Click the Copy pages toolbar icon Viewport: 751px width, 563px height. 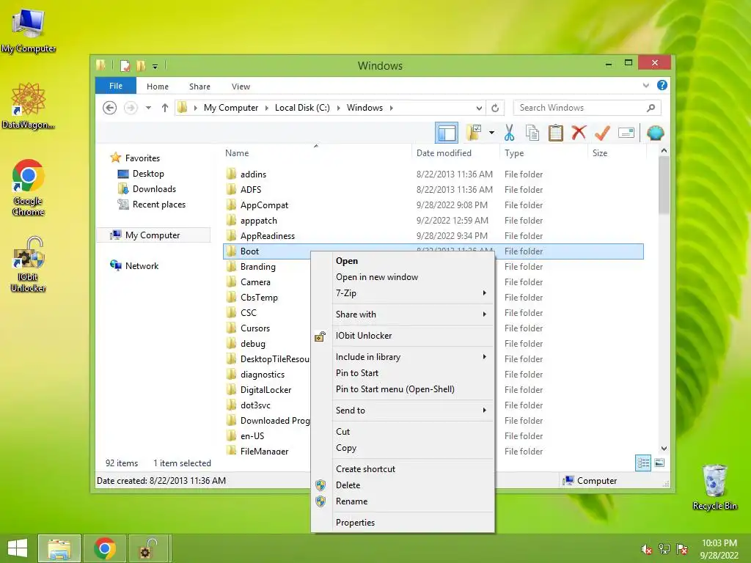pyautogui.click(x=532, y=133)
